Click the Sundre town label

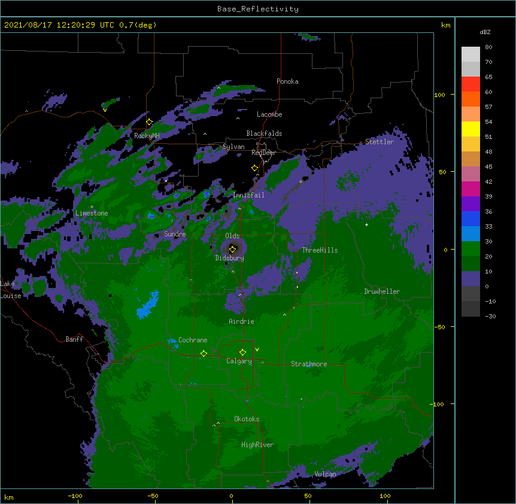pyautogui.click(x=175, y=234)
